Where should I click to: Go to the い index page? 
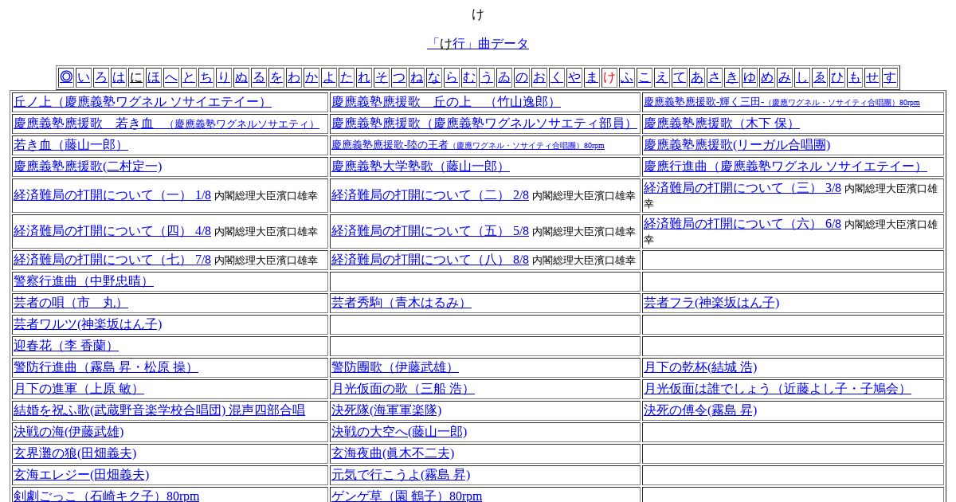tap(84, 77)
